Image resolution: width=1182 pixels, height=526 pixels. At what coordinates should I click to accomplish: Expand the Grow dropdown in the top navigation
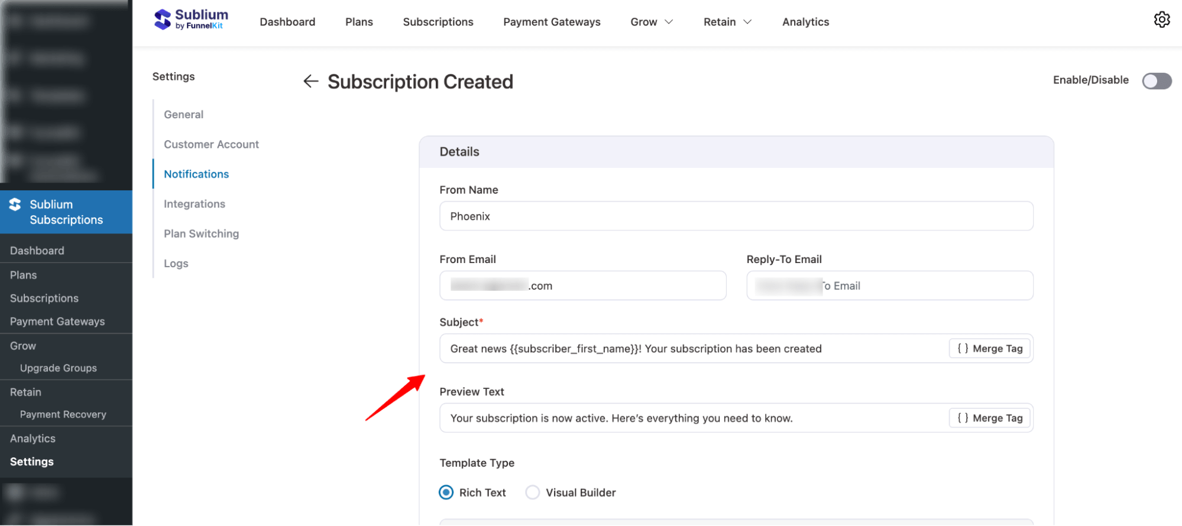(651, 21)
